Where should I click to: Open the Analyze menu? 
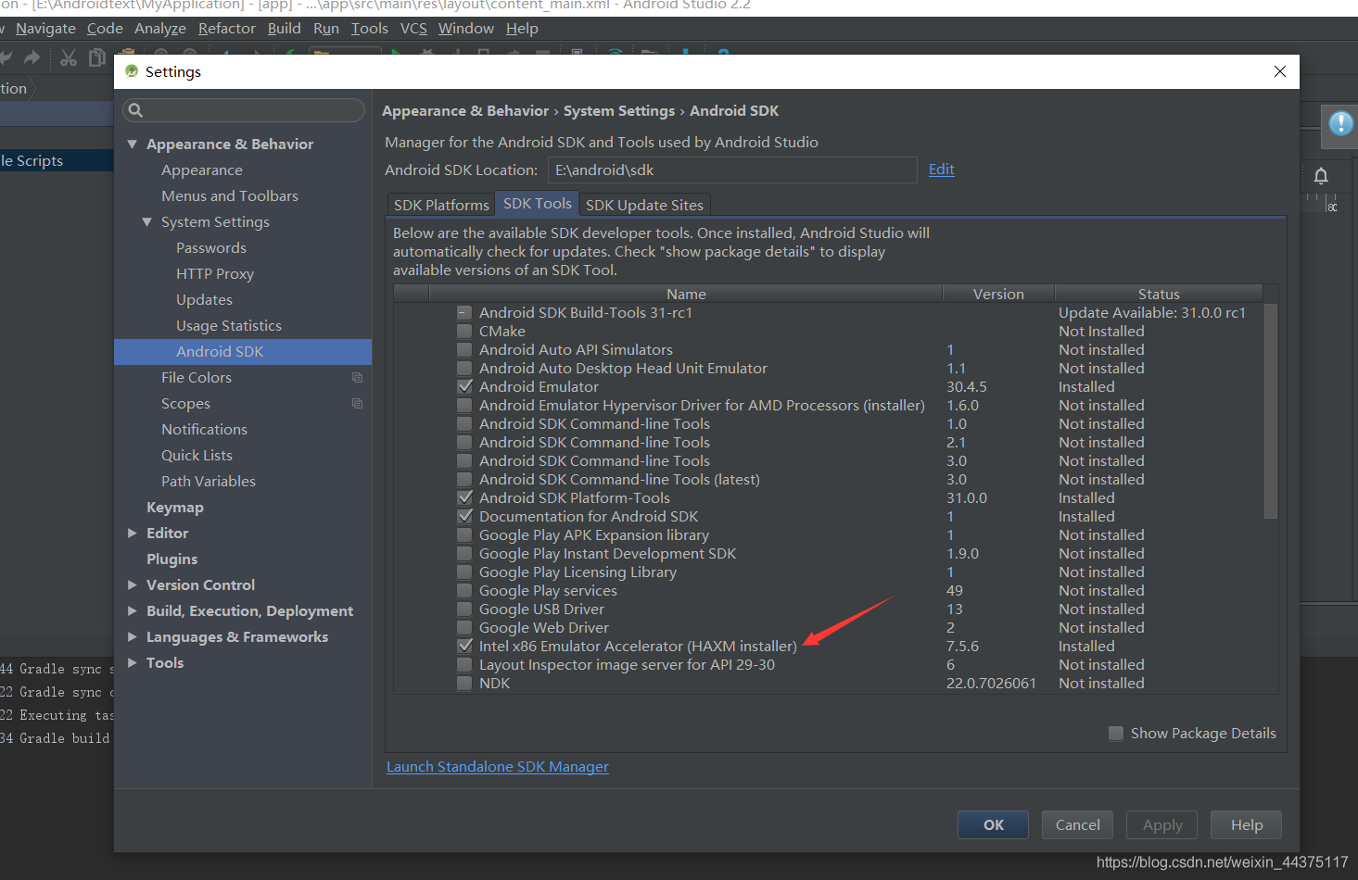[x=160, y=29]
